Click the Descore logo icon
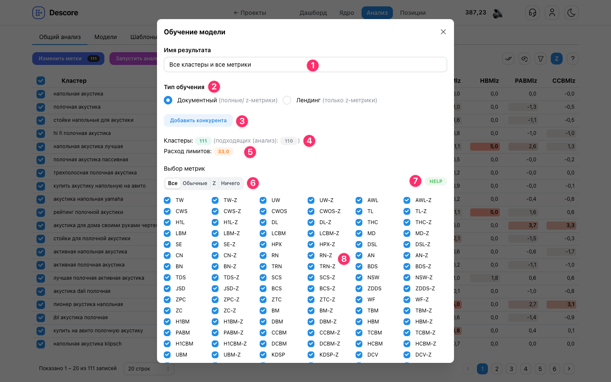611x382 pixels. click(x=39, y=13)
